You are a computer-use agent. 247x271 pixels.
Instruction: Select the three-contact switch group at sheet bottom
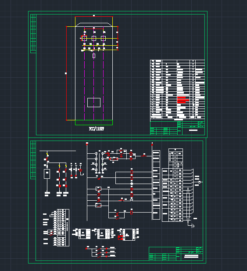100,252
